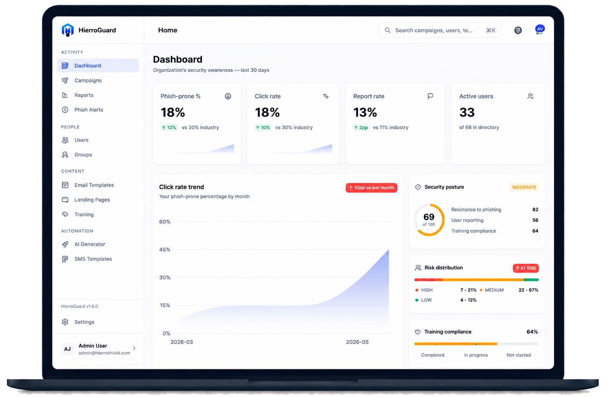Click the ⌘K shortcut badge
The width and height of the screenshot is (608, 397).
coord(491,30)
